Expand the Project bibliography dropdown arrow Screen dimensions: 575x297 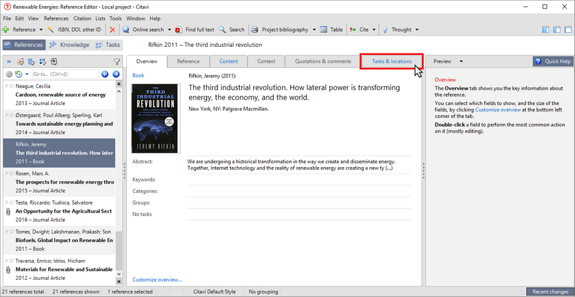(315, 30)
